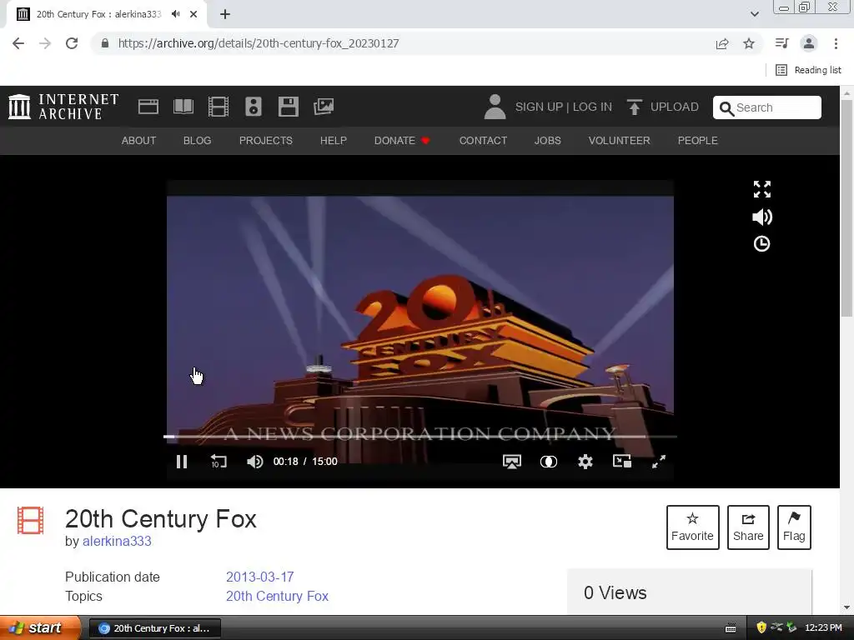
Task: Rewind video 10 seconds
Action: tap(219, 462)
